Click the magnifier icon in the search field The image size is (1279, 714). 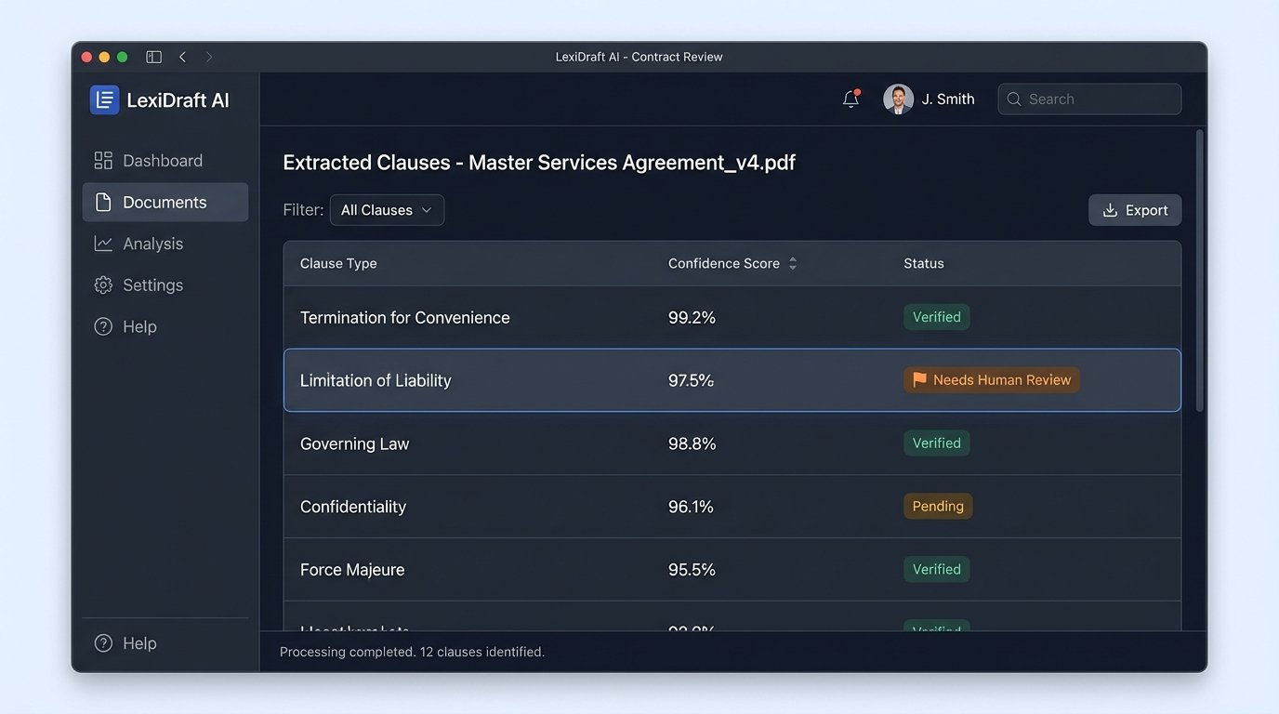tap(1014, 99)
